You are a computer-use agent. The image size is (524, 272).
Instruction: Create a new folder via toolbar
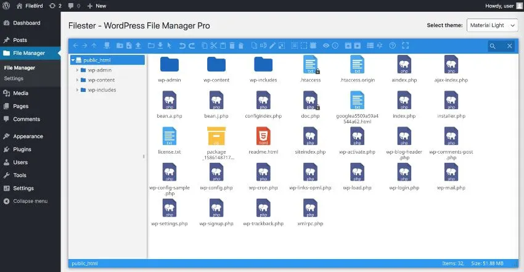120,46
